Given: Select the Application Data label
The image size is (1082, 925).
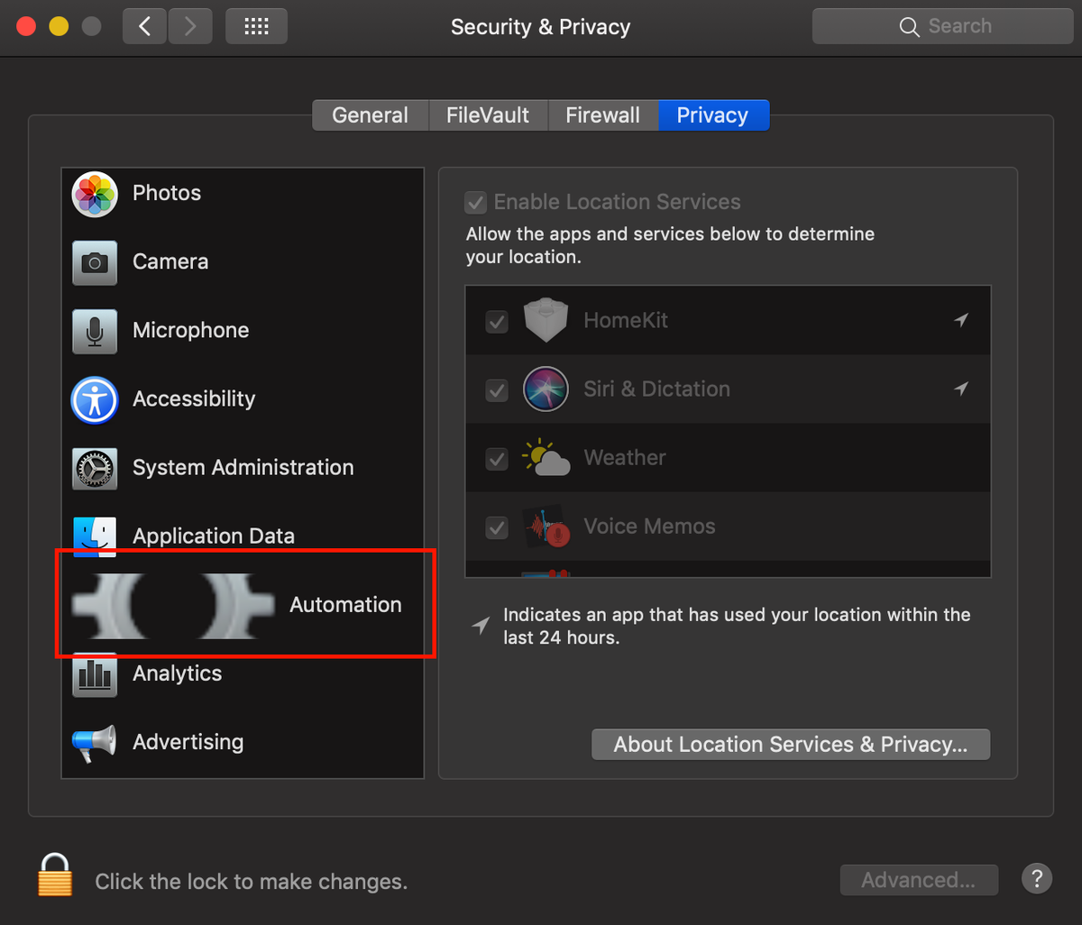Looking at the screenshot, I should [x=214, y=536].
